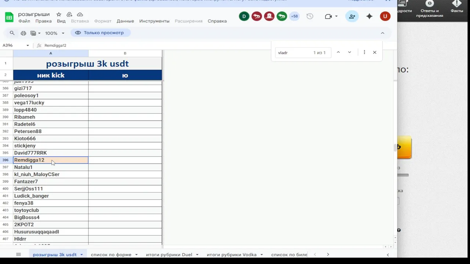This screenshot has height=264, width=470.
Task: Open the zoom 100% dropdown
Action: tap(55, 33)
